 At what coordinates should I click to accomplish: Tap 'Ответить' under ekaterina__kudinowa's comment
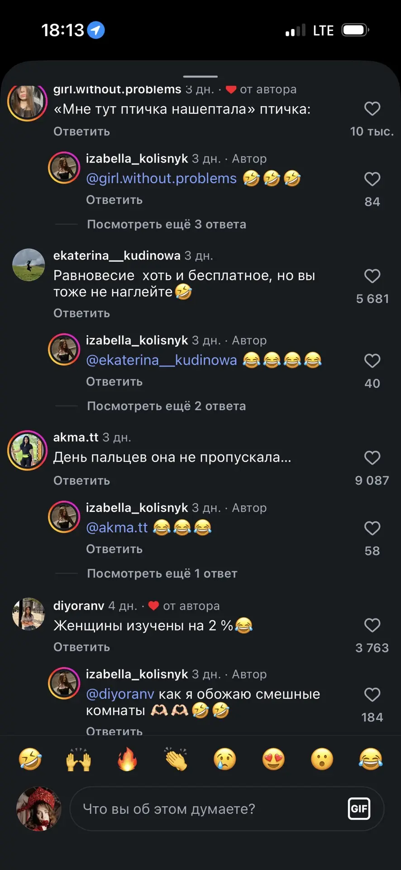tap(81, 313)
